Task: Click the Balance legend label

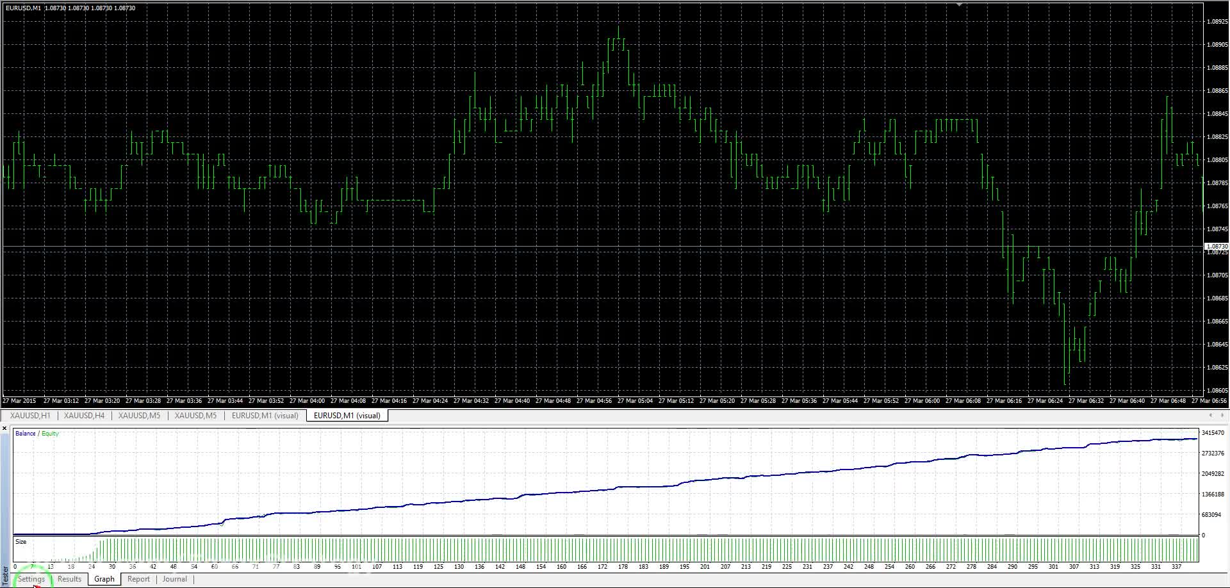Action: [25, 434]
